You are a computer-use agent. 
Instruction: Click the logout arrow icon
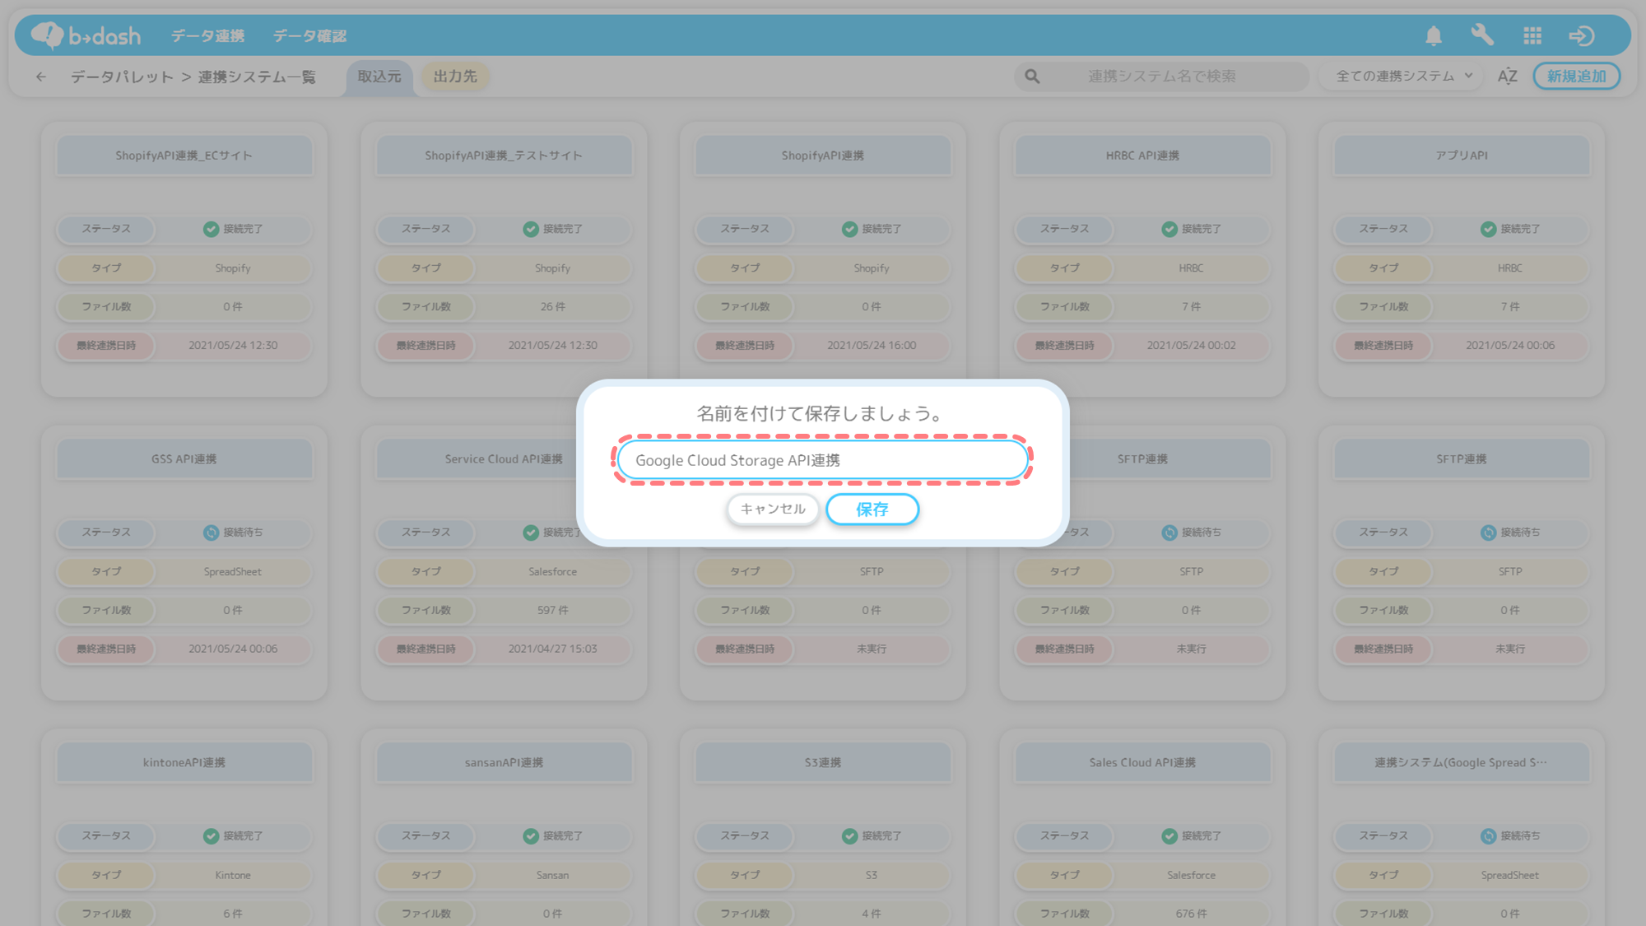pos(1582,35)
